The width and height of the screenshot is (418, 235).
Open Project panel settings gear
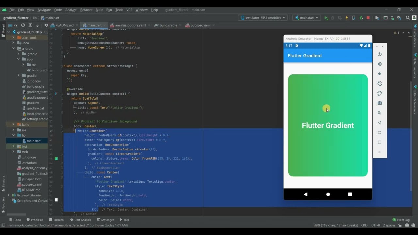pos(46,25)
